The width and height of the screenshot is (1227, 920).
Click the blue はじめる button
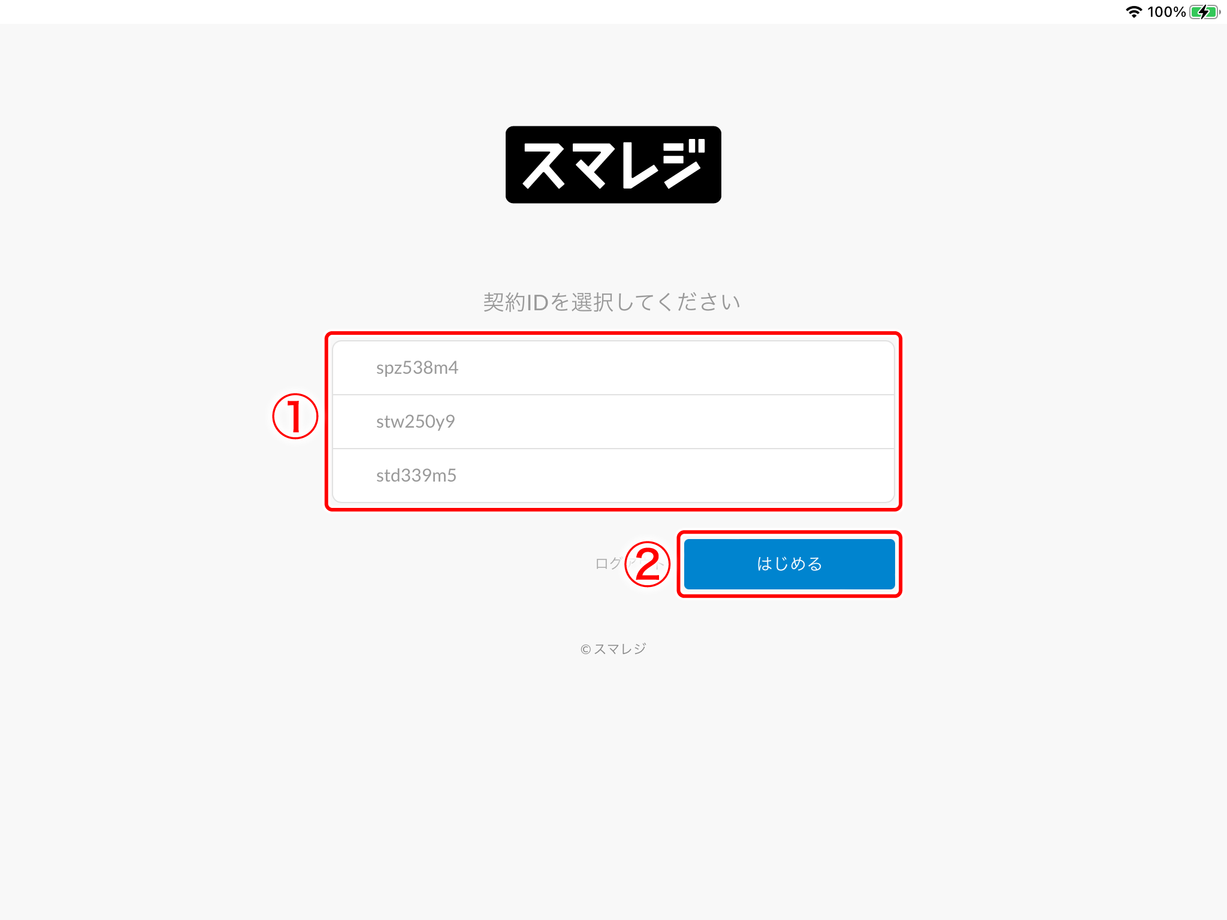point(789,564)
